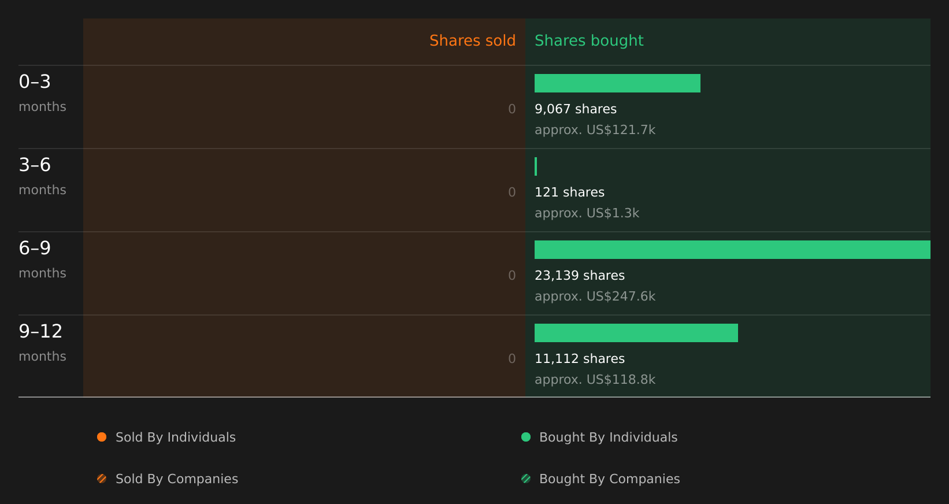The height and width of the screenshot is (504, 949).
Task: Click the sold 0 in 0–3 months row
Action: (x=512, y=109)
